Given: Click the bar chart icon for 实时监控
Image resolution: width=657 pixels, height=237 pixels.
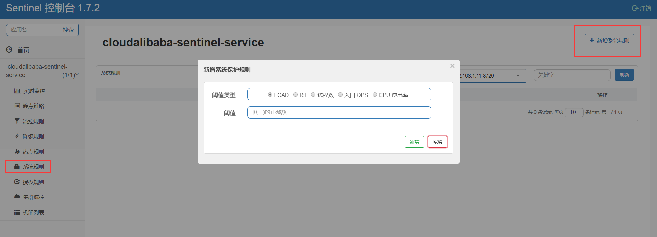Looking at the screenshot, I should tap(17, 91).
